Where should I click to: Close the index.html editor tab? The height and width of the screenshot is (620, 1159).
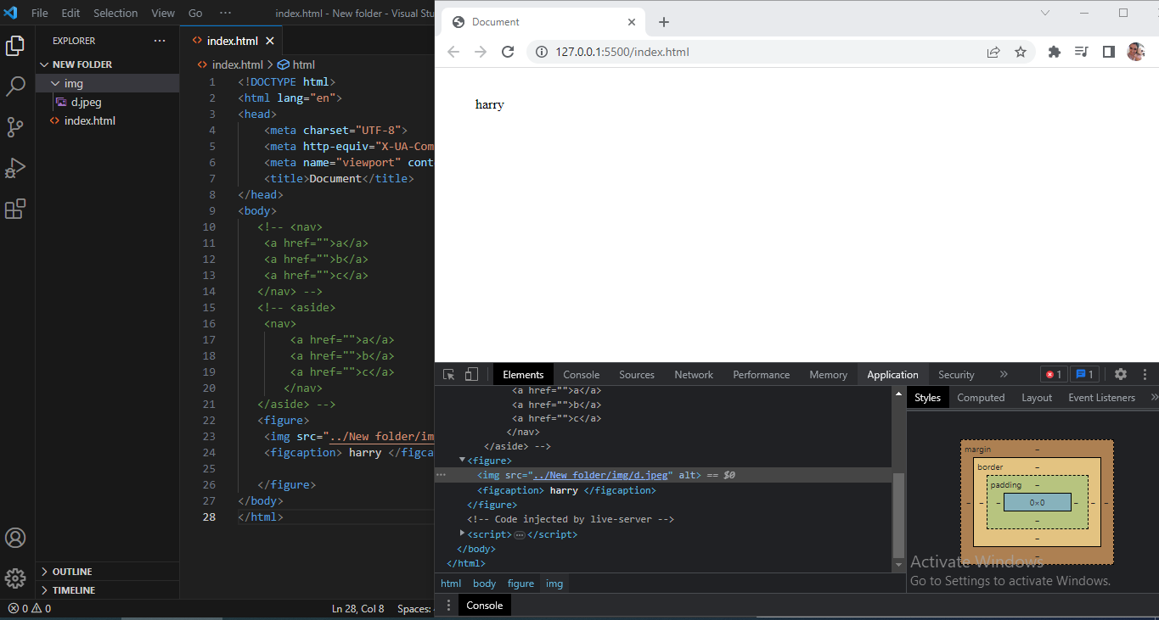(x=270, y=41)
